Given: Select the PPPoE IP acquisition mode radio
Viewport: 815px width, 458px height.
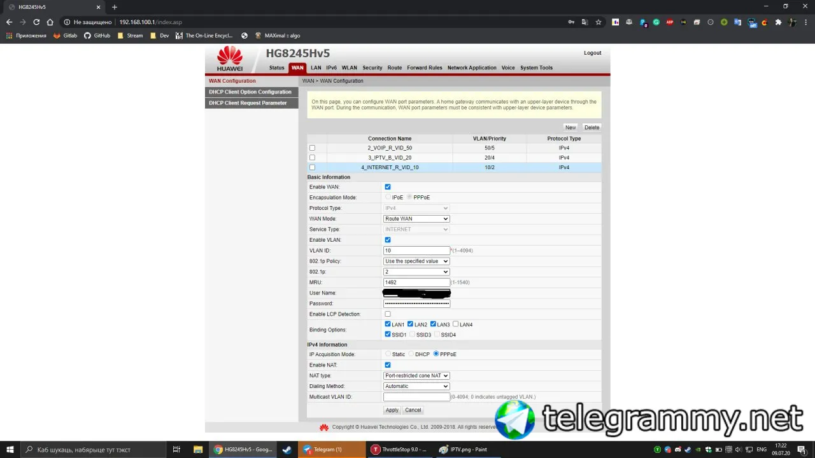Looking at the screenshot, I should point(436,354).
